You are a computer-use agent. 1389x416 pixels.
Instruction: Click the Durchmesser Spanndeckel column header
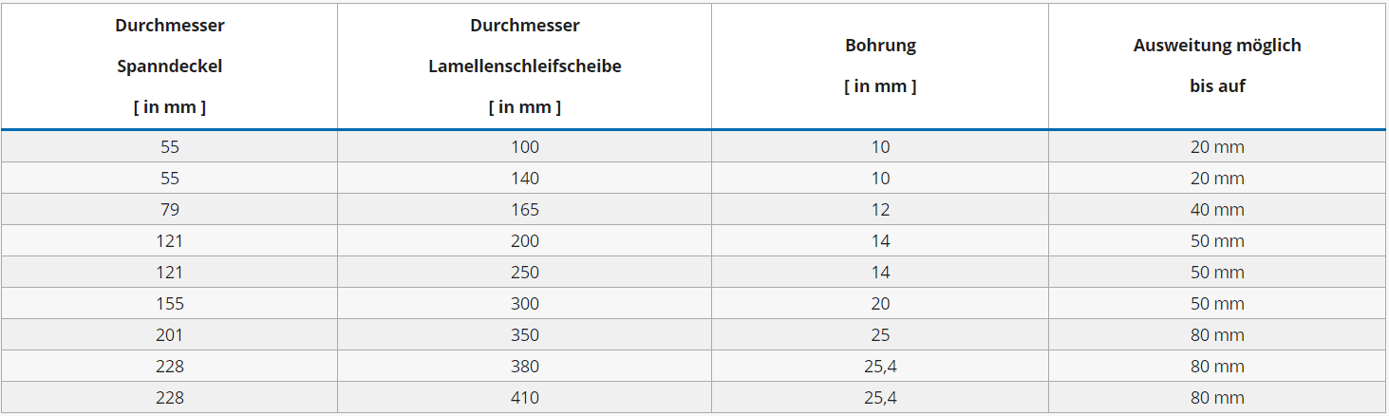pos(169,66)
